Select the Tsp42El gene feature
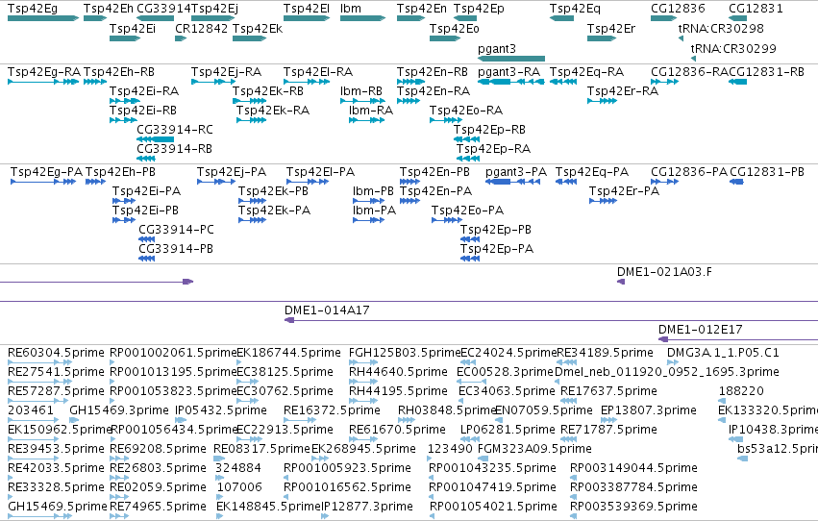Image resolution: width=818 pixels, height=521 pixels. pyautogui.click(x=307, y=18)
